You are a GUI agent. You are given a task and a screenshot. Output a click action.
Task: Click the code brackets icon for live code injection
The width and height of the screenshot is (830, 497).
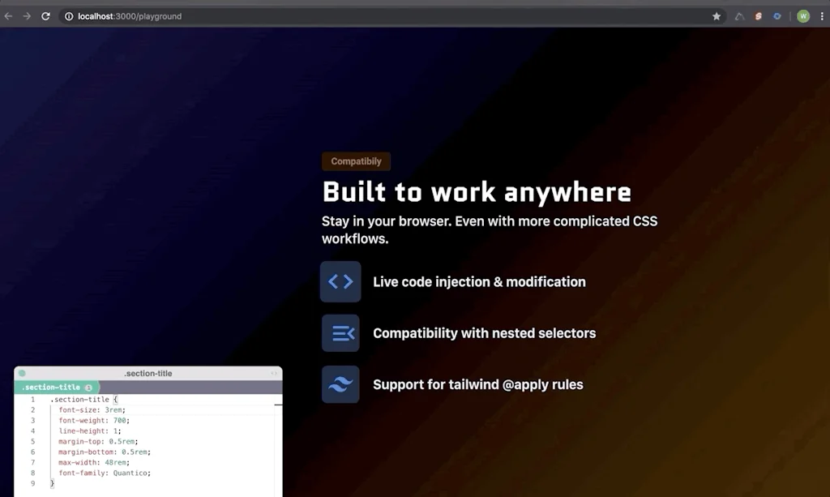(340, 281)
